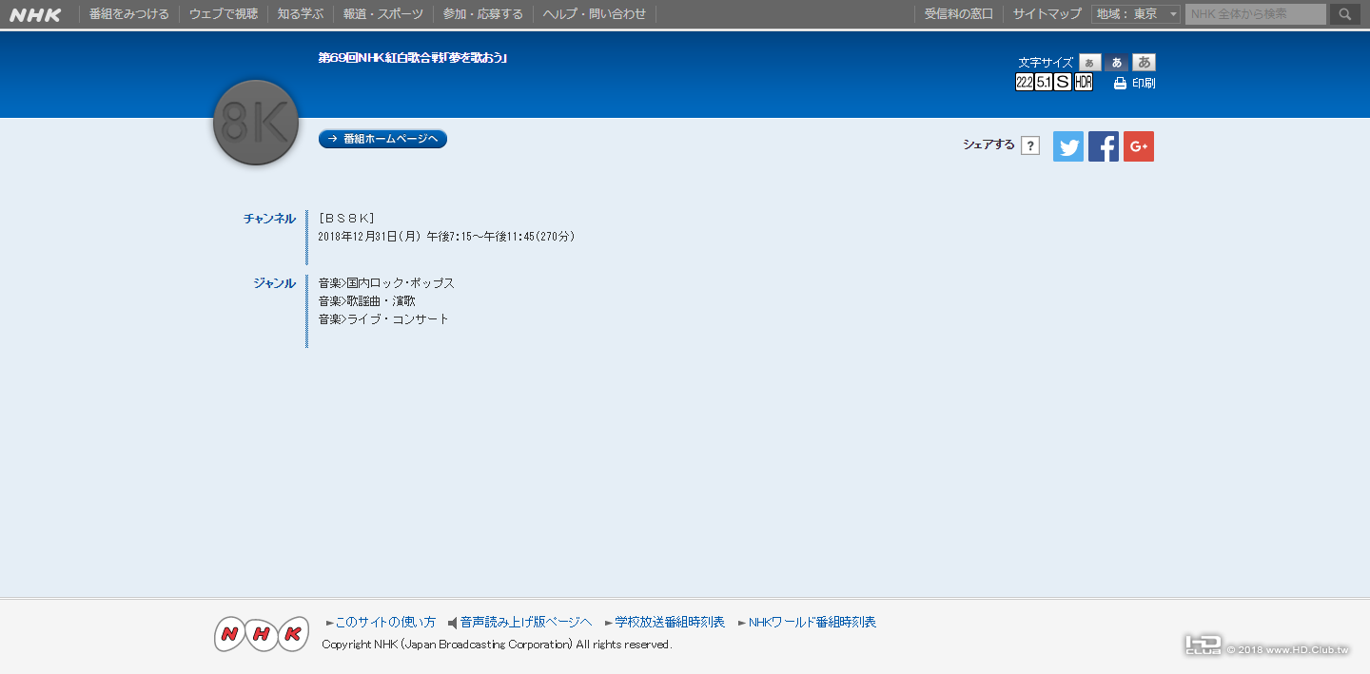Click genre 音楽>国内ロック・ポップス
This screenshot has height=674, width=1370.
tap(386, 283)
